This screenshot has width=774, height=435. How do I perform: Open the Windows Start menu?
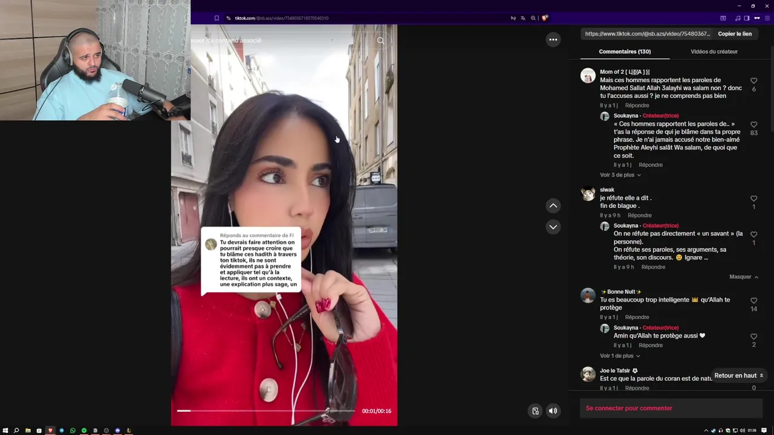tap(5, 431)
